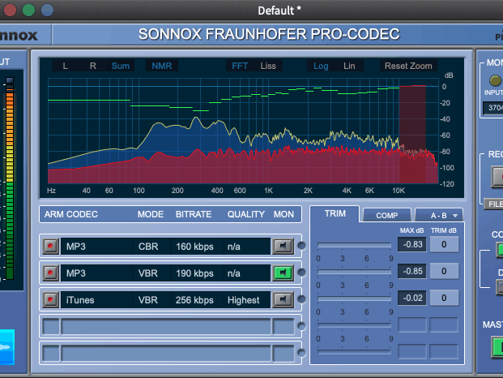Click monitor button of fourth empty slot

(x=283, y=326)
